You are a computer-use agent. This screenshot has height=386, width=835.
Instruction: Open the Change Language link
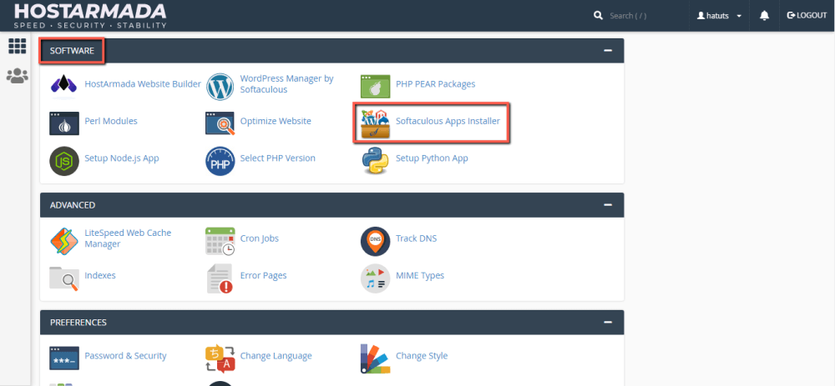click(x=276, y=356)
